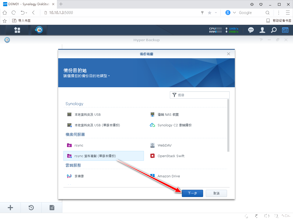Expand the browser search engine dropdown arrow
Image resolution: width=293 pixels, height=219 pixels.
click(234, 13)
